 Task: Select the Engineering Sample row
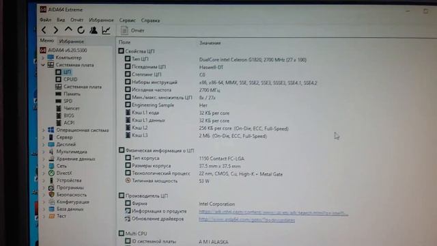(x=166, y=105)
